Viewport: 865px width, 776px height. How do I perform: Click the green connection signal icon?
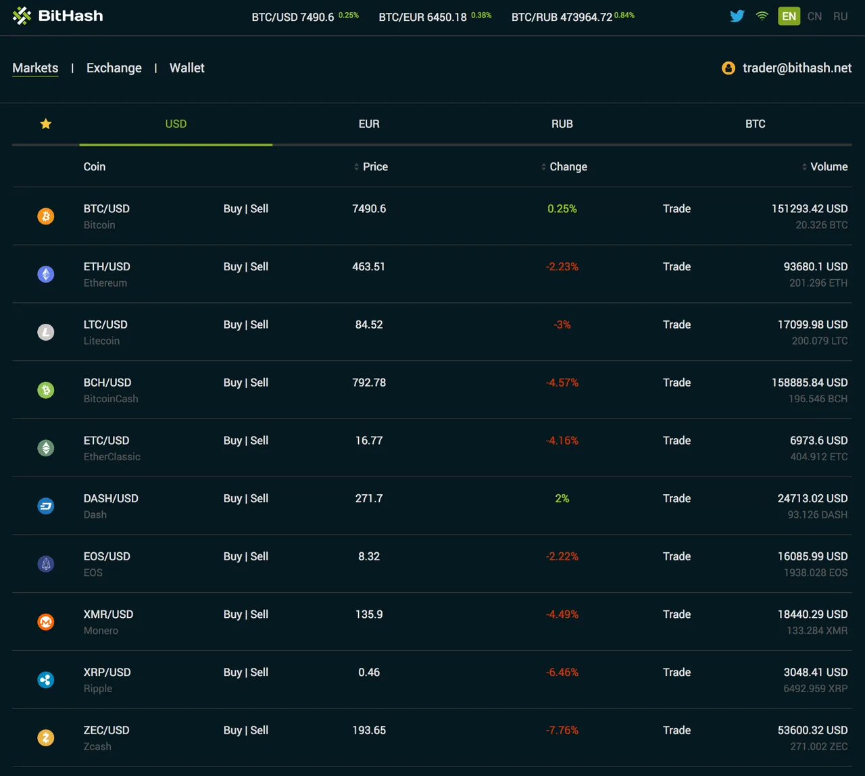[x=762, y=16]
